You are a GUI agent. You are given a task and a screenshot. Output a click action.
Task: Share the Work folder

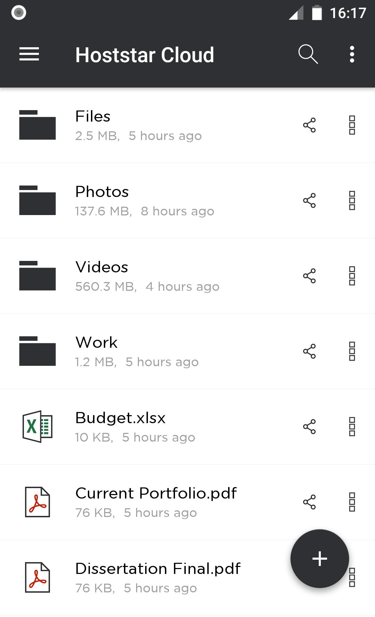[x=309, y=351]
